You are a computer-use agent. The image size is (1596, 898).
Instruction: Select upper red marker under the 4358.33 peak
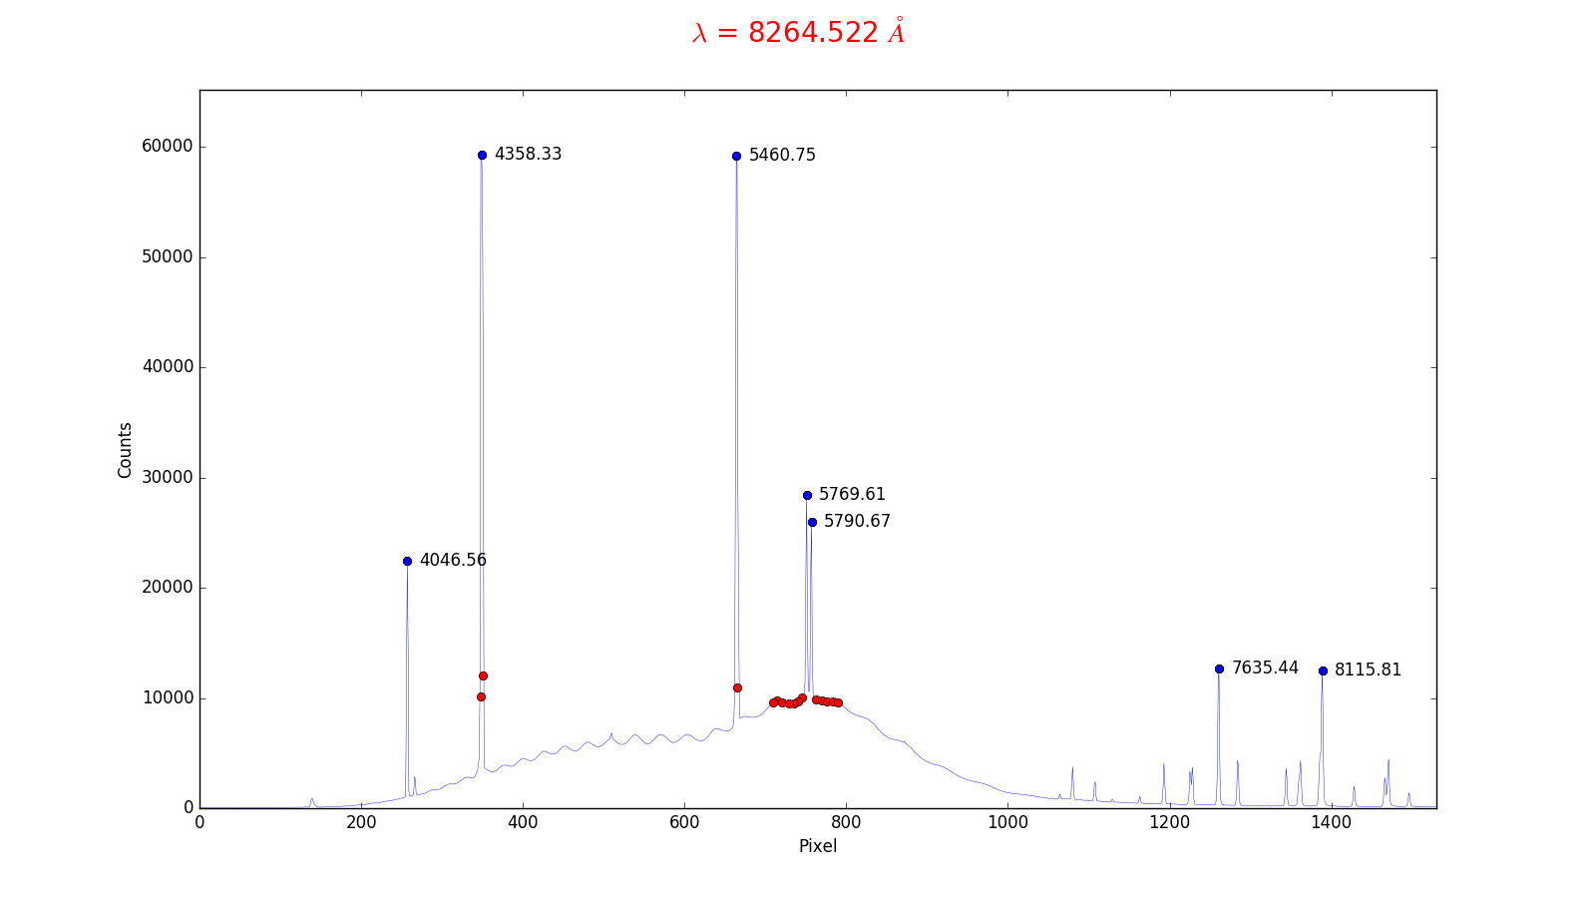tap(483, 675)
